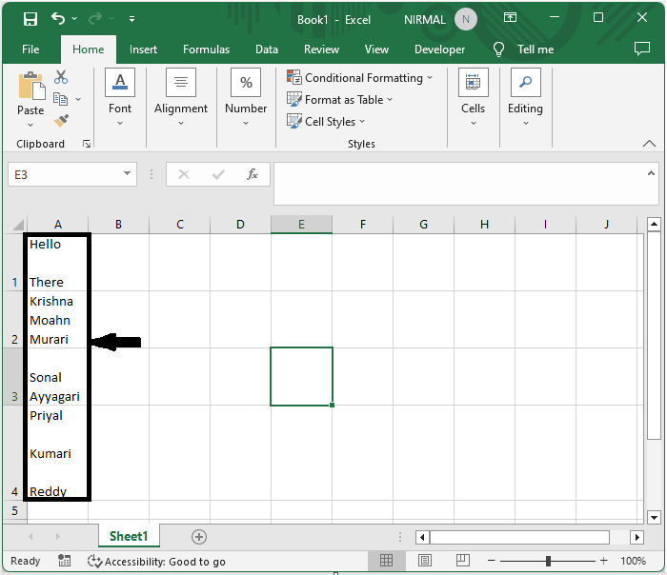Image resolution: width=667 pixels, height=575 pixels.
Task: Click the Format Painter brush icon
Action: 61,121
